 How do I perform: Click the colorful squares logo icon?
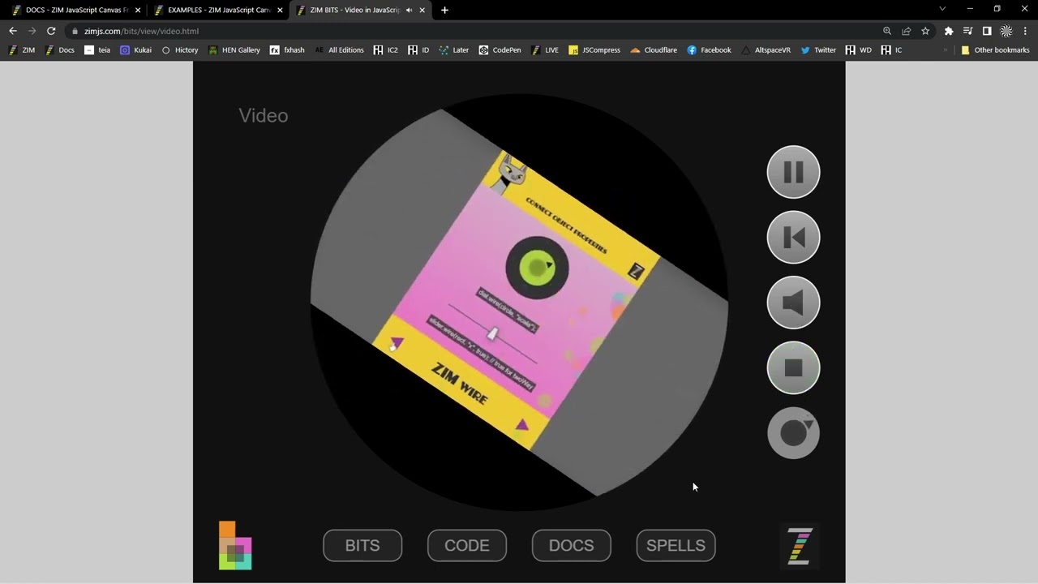click(235, 546)
